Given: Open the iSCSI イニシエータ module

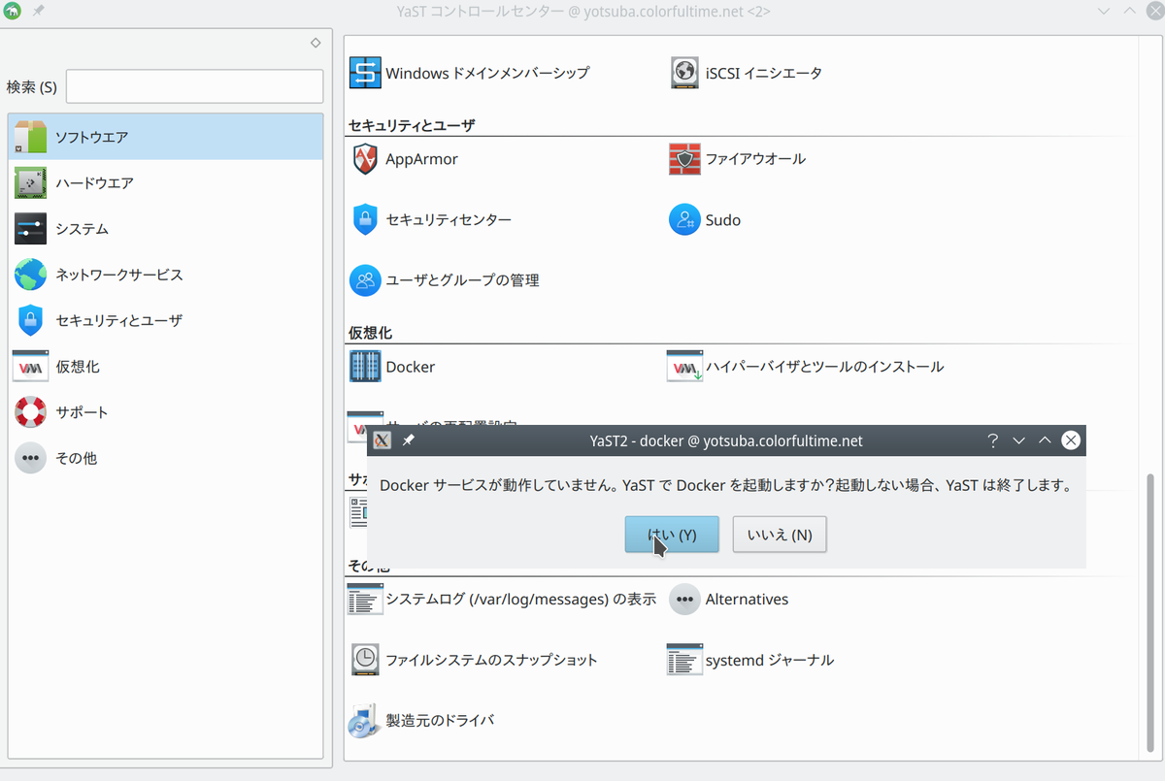Looking at the screenshot, I should pyautogui.click(x=747, y=73).
